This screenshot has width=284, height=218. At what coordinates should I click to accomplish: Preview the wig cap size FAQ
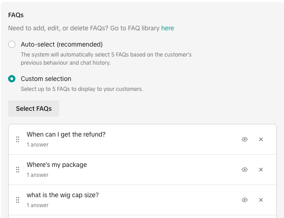pyautogui.click(x=245, y=200)
